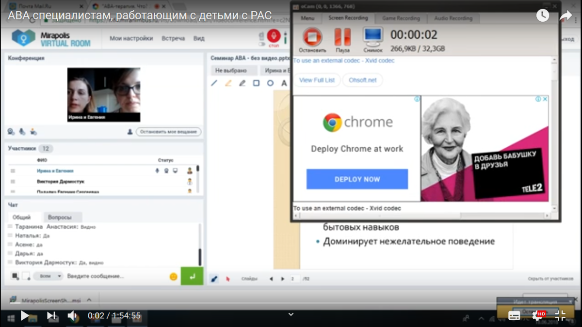582x327 pixels.
Task: Click the Ирина и Евгения webcam video
Action: coord(104,94)
